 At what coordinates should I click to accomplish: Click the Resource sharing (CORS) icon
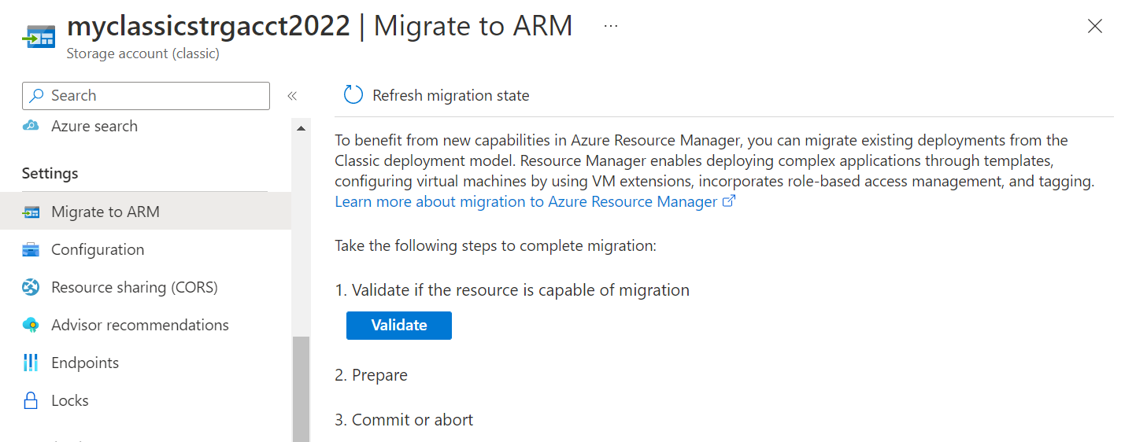click(x=31, y=287)
